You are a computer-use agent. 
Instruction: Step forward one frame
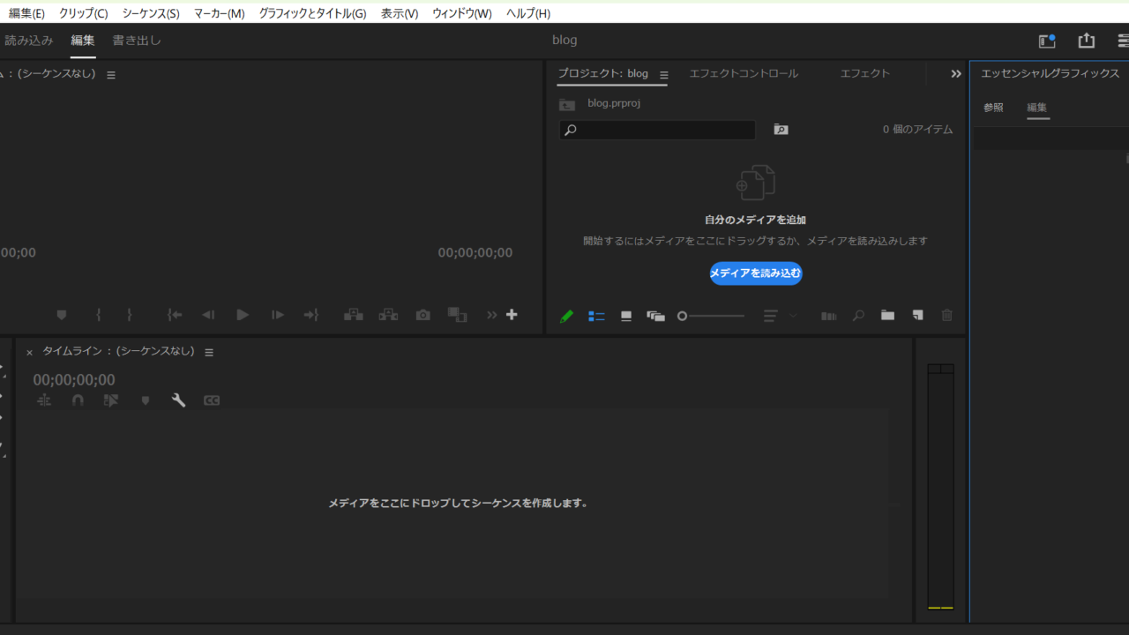pyautogui.click(x=277, y=315)
